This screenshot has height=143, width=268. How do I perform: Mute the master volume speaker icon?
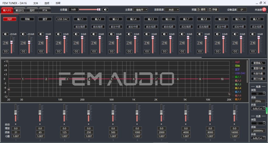(x=105, y=10)
